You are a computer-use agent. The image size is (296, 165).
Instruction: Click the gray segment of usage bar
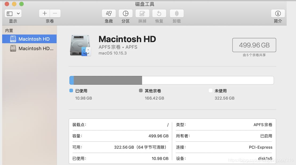(108, 80)
